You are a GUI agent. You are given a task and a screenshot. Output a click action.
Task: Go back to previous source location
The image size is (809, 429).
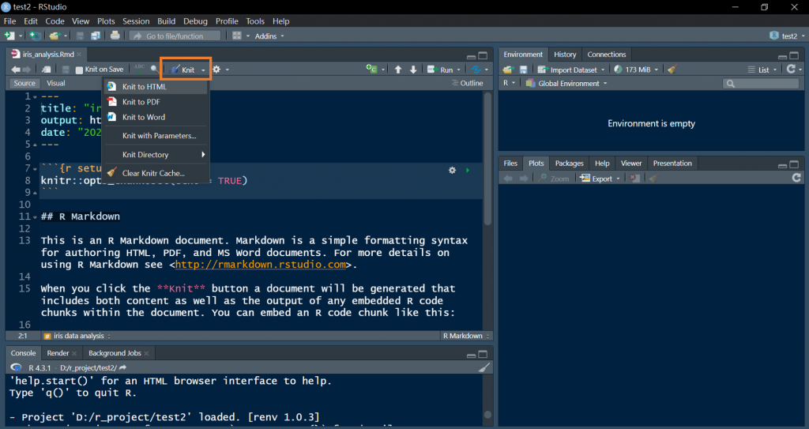[16, 70]
